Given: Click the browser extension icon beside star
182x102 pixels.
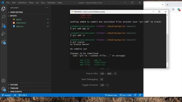Looking at the screenshot, I should [x=179, y=9].
